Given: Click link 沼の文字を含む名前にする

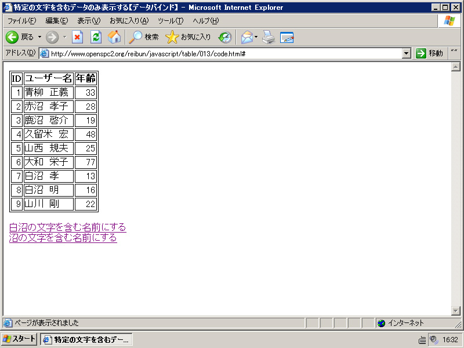Looking at the screenshot, I should pyautogui.click(x=63, y=238).
